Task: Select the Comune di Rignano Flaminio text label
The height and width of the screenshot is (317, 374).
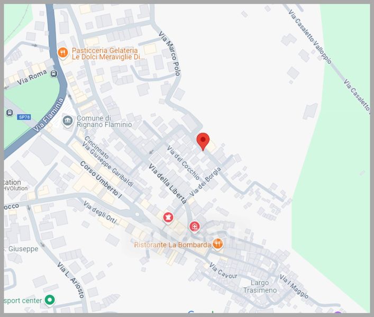Action: coord(104,122)
